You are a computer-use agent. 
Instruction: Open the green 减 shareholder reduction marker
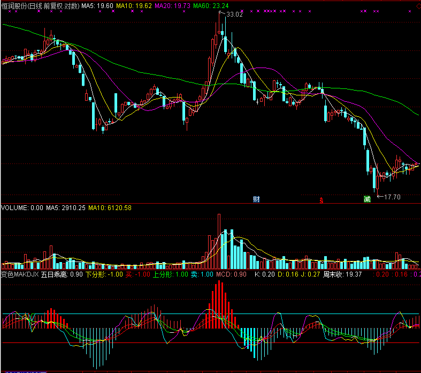pos(367,199)
